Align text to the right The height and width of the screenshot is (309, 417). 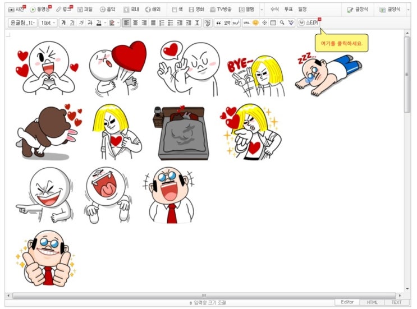coord(144,23)
